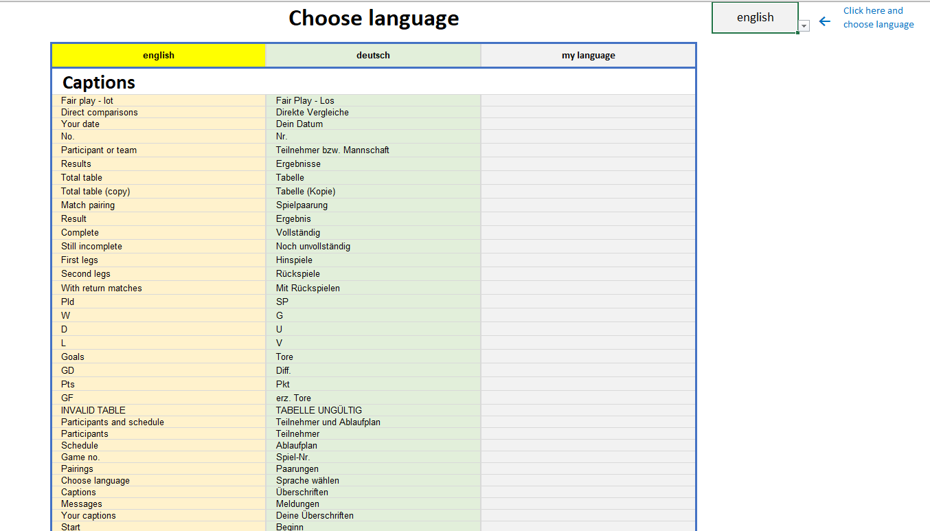Click the 'Second legs' cell
930x531 pixels.
(159, 273)
